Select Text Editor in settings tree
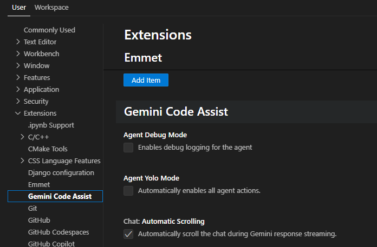 click(x=40, y=42)
